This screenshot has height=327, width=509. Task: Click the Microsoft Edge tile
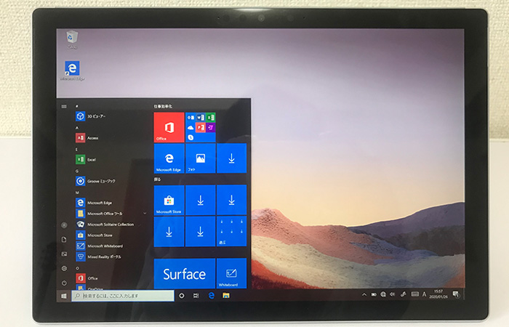pos(169,158)
